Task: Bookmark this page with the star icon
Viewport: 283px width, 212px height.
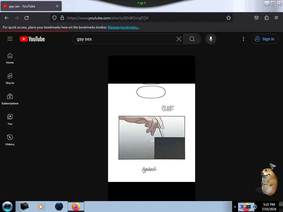Action: click(229, 18)
